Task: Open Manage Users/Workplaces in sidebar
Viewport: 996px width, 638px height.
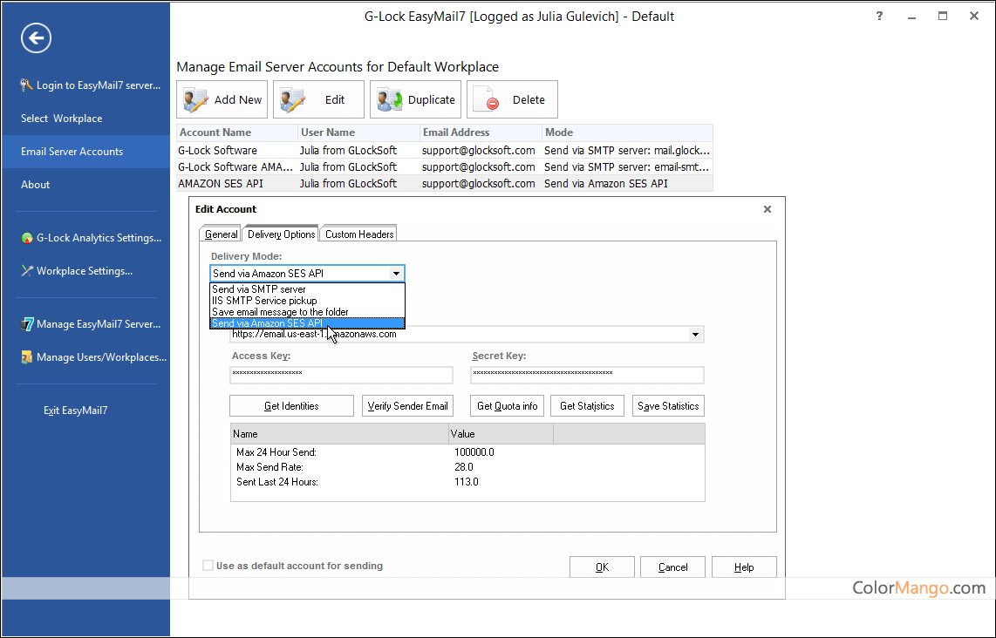Action: (92, 357)
